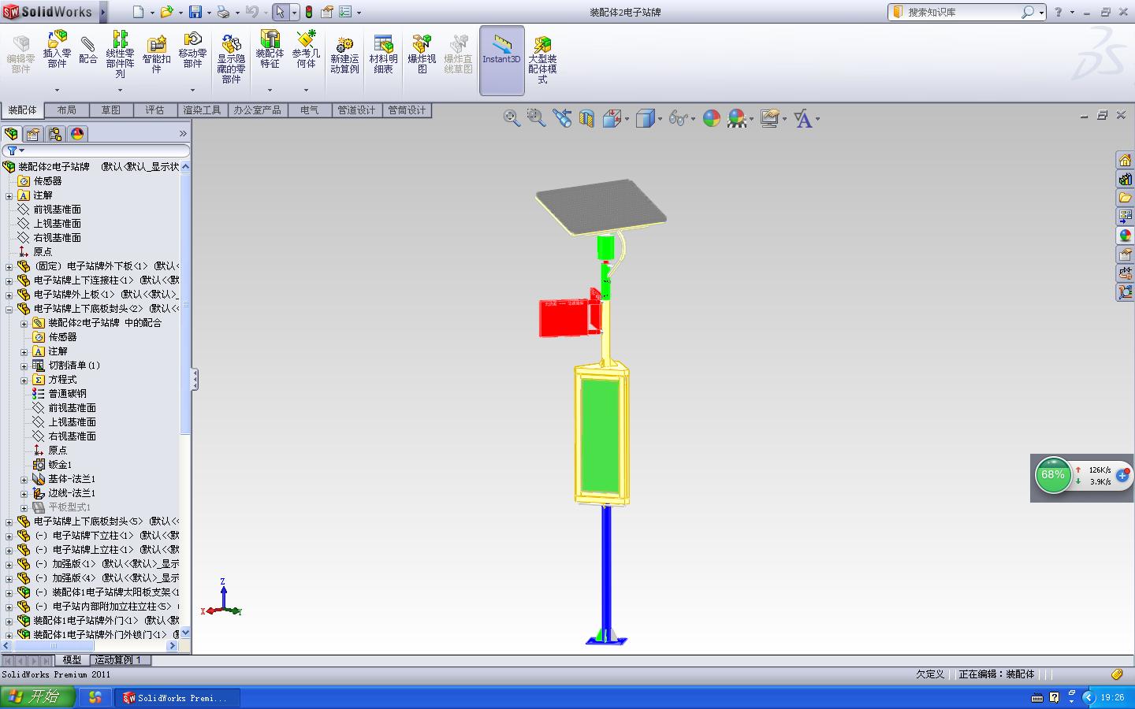Launch Smart Fasteners (智能扣件)
Viewport: 1135px width, 709px height.
(156, 54)
